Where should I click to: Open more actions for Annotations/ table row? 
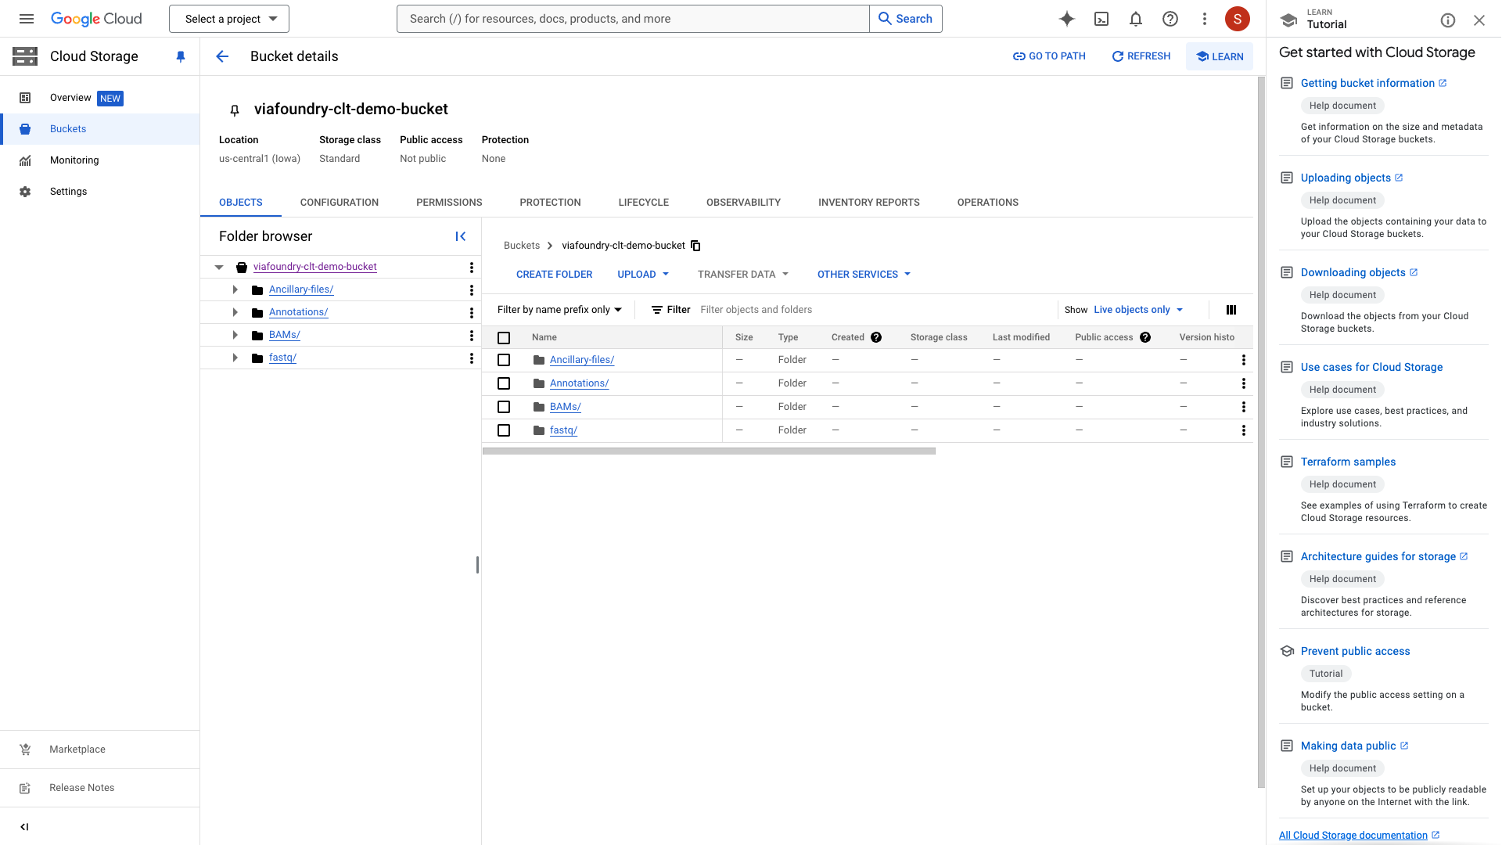[x=1243, y=383]
